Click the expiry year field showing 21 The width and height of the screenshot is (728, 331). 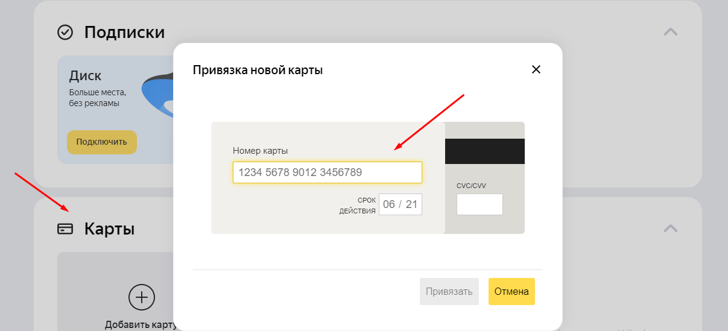411,204
